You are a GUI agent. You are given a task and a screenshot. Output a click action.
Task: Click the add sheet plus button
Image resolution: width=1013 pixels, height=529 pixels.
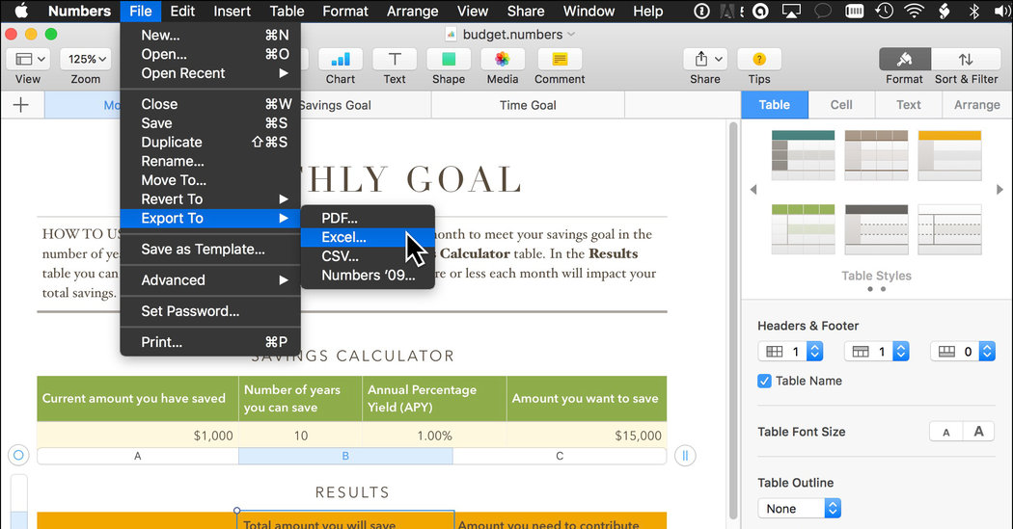[x=21, y=105]
